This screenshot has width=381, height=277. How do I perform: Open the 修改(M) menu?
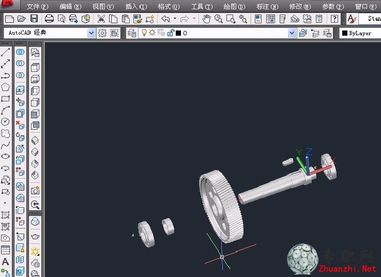[x=300, y=7]
